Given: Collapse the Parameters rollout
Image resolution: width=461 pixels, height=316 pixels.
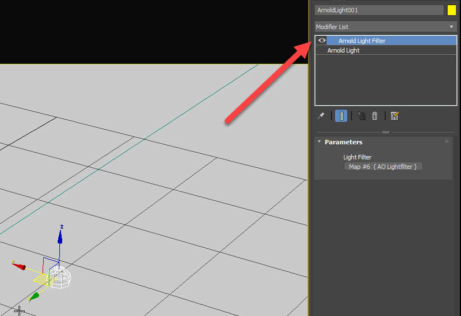Looking at the screenshot, I should click(x=319, y=142).
